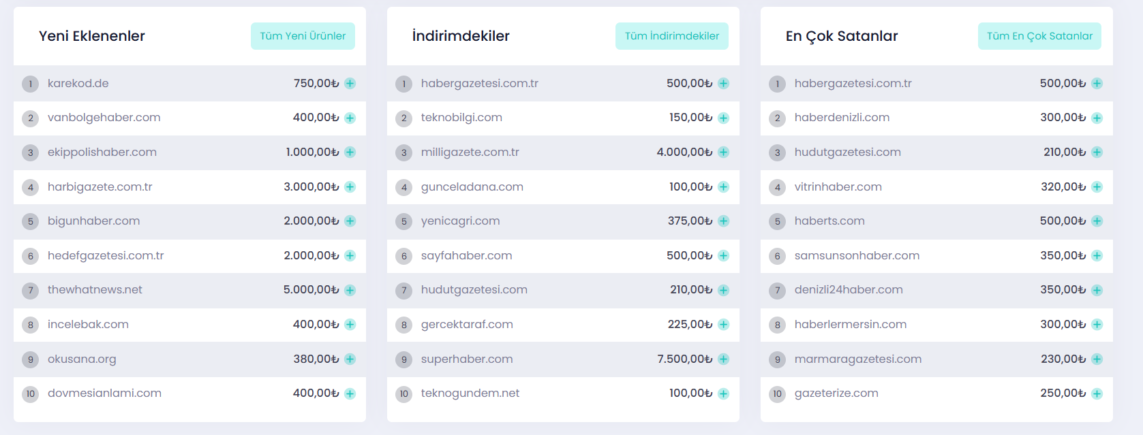Select gercektaraf.com listing
This screenshot has width=1143, height=435.
[x=467, y=325]
